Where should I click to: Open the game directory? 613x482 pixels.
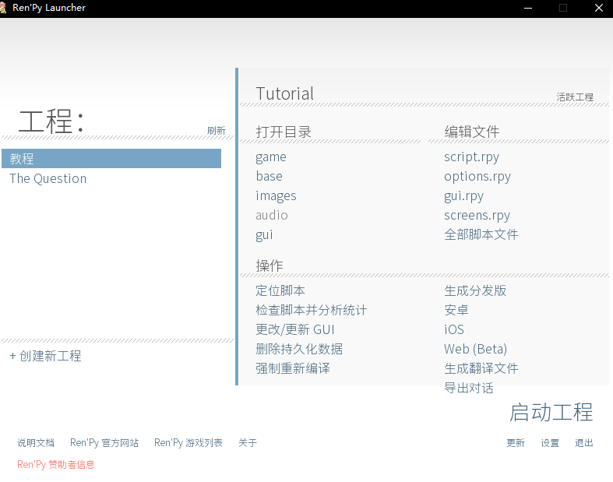pos(271,157)
